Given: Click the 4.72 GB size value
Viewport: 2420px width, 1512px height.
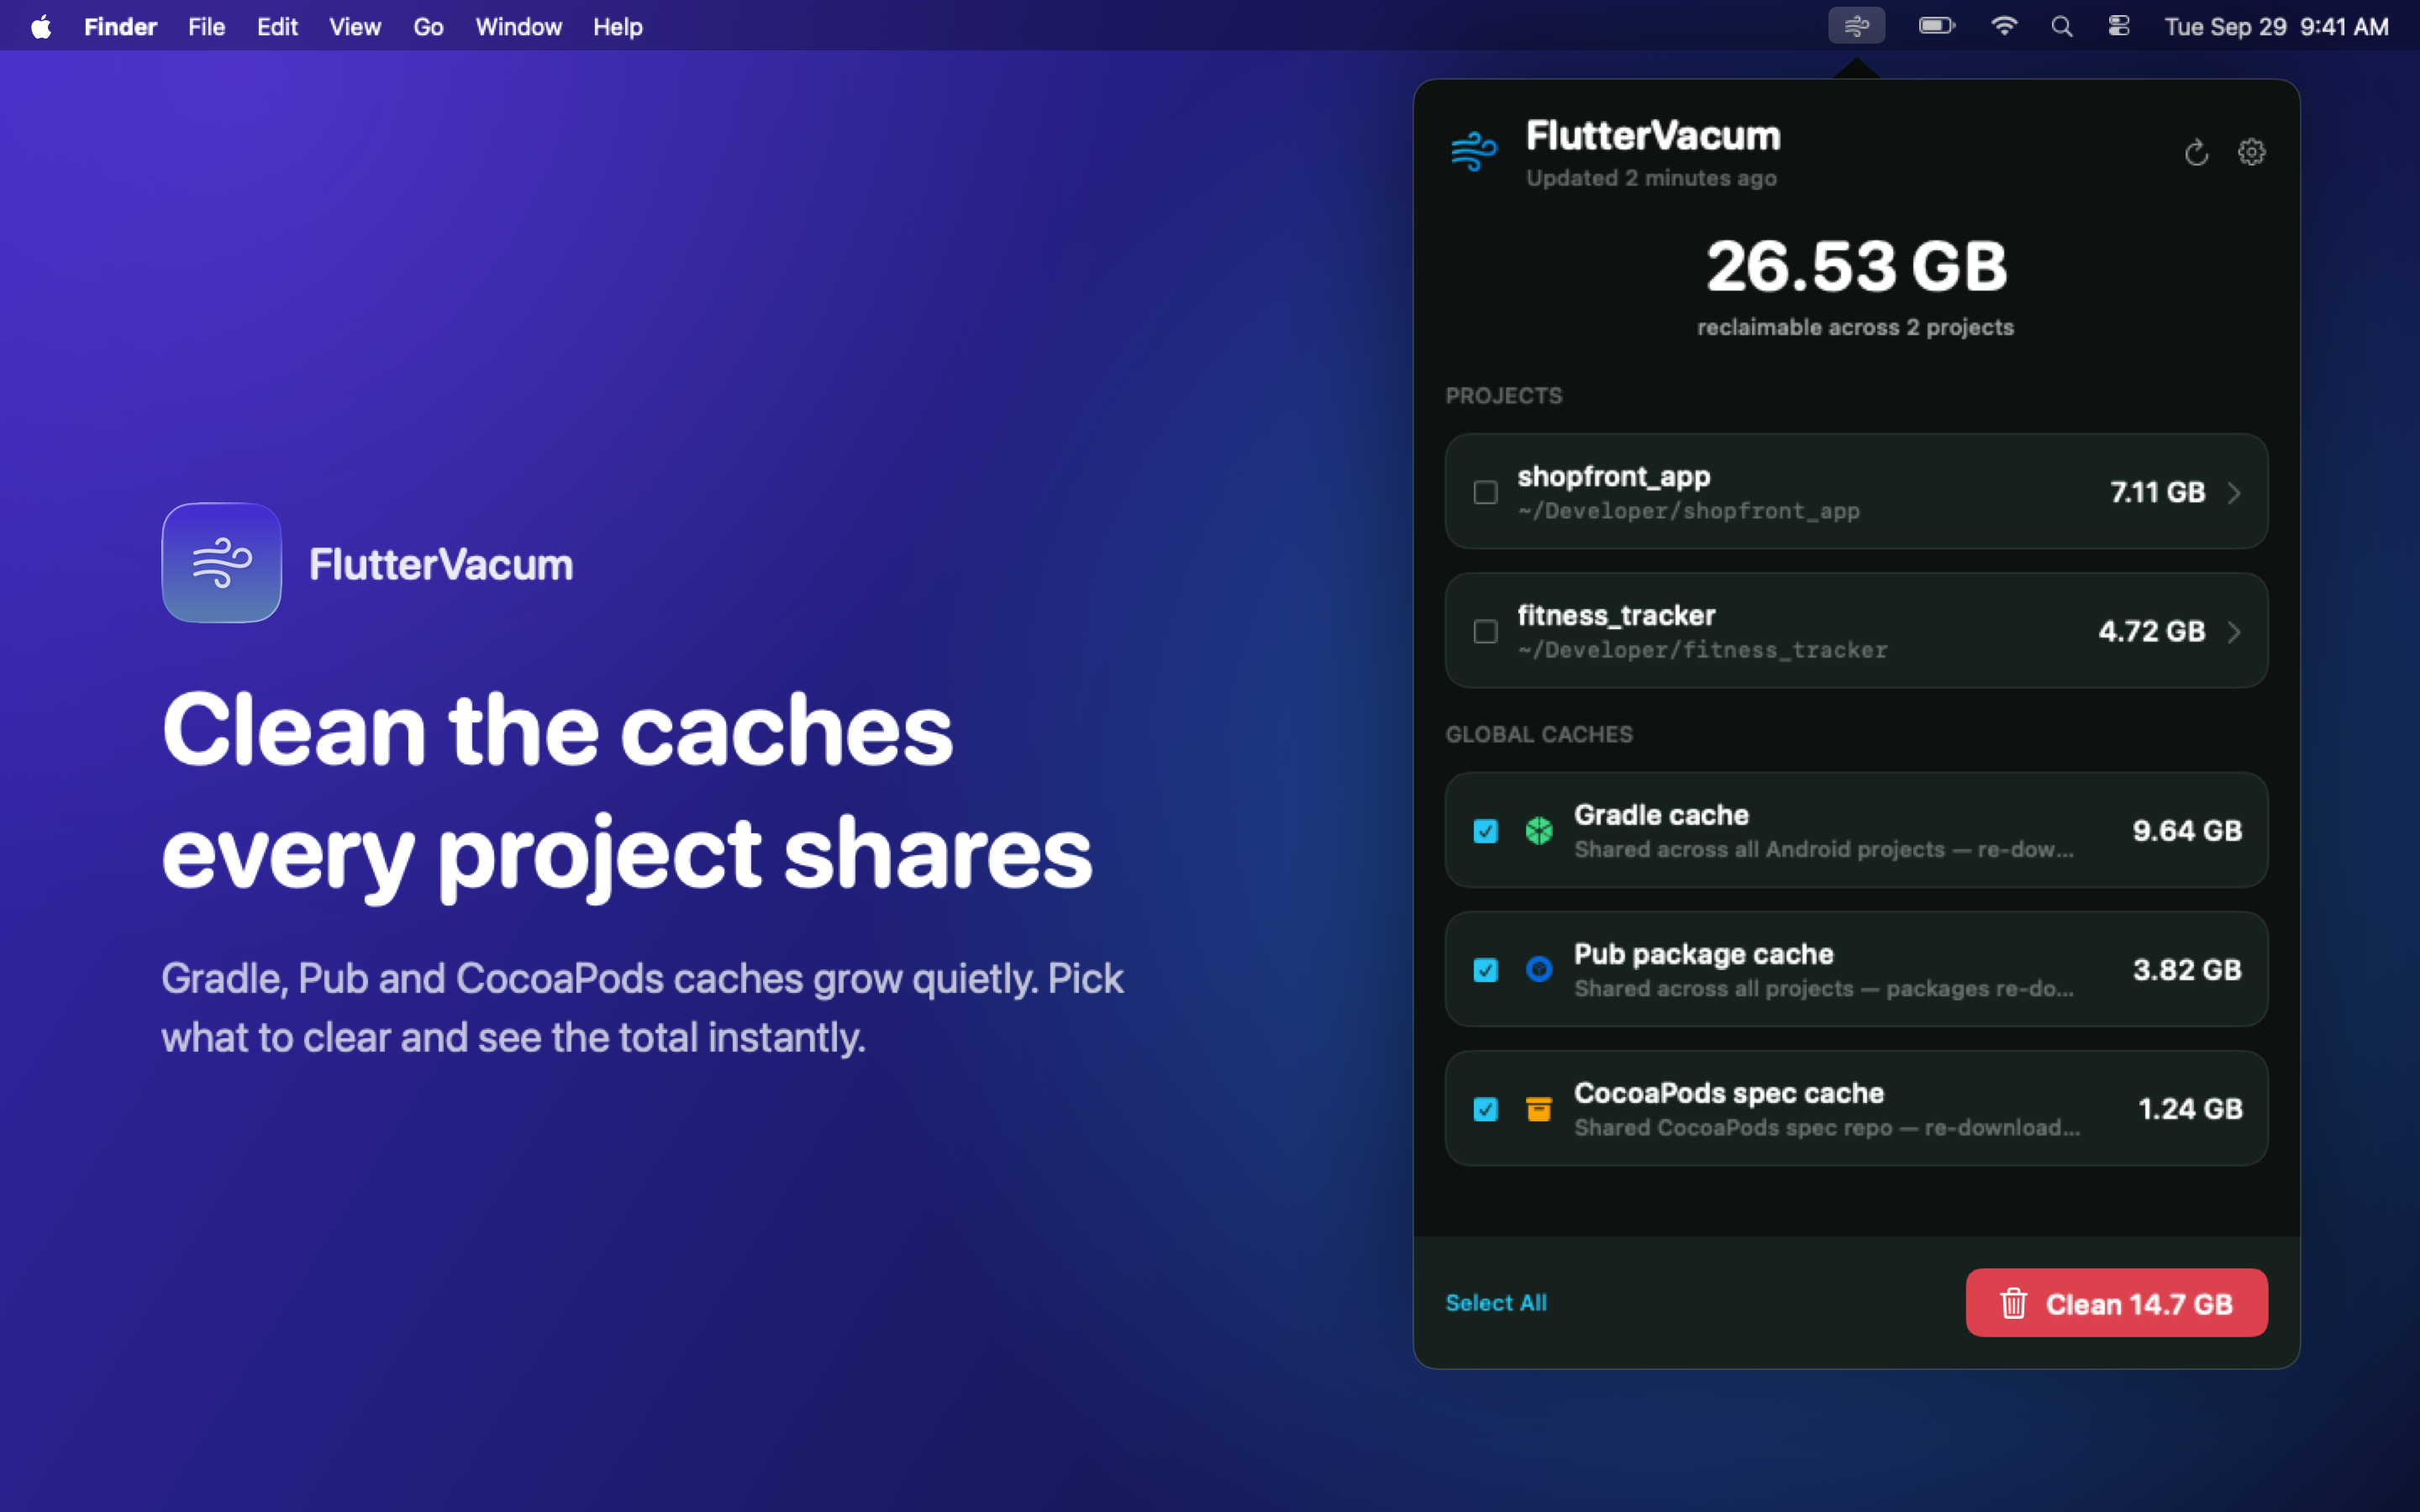Looking at the screenshot, I should [2151, 631].
